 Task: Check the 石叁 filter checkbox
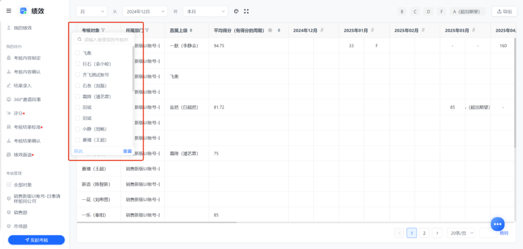[78, 85]
